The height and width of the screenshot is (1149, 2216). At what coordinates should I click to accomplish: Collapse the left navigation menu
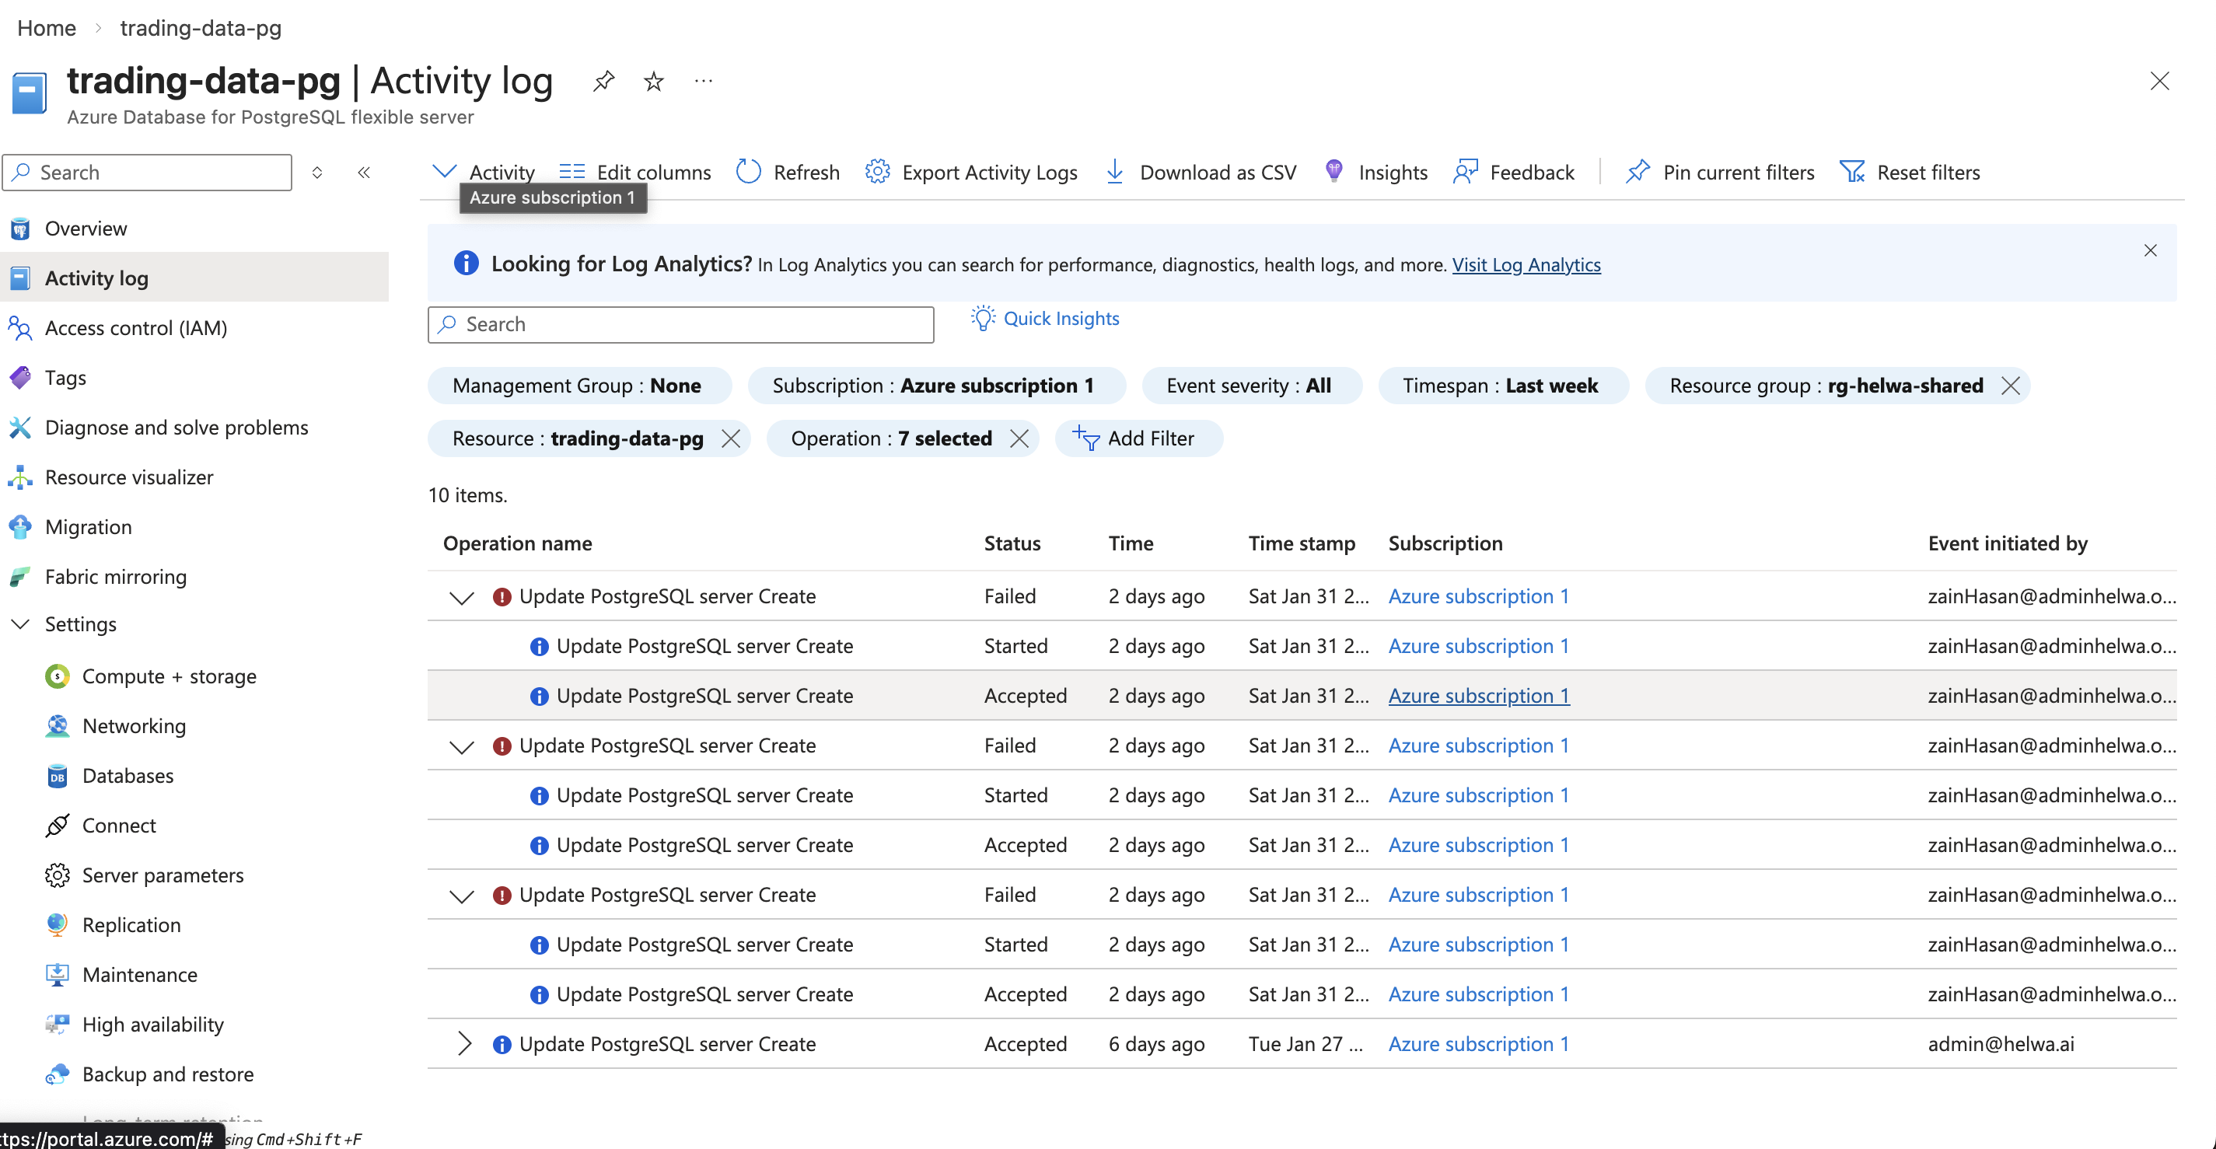(364, 172)
